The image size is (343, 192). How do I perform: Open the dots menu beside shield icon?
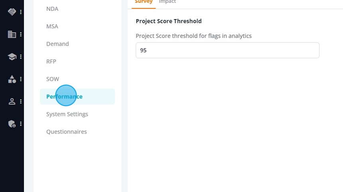[x=21, y=124]
